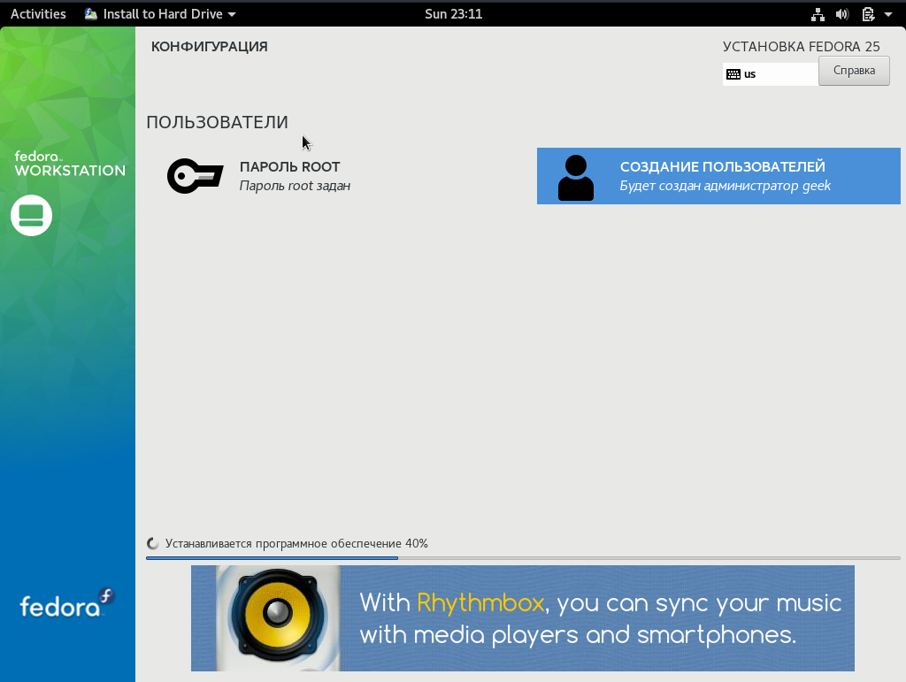Open the Activities overview

tap(38, 14)
